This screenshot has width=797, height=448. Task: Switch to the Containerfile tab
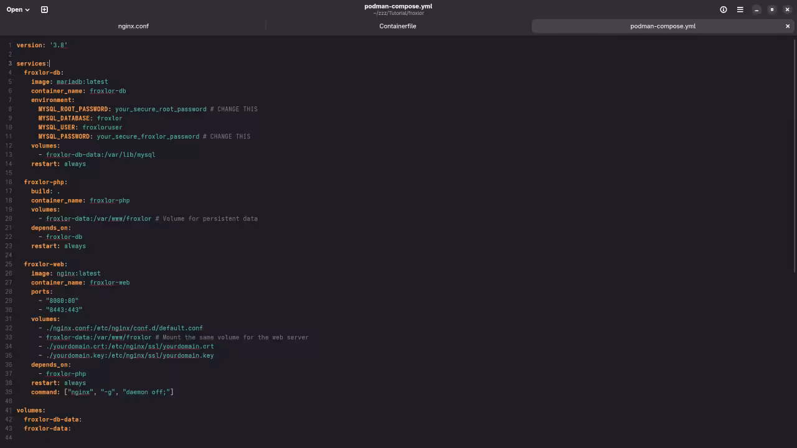coord(397,26)
